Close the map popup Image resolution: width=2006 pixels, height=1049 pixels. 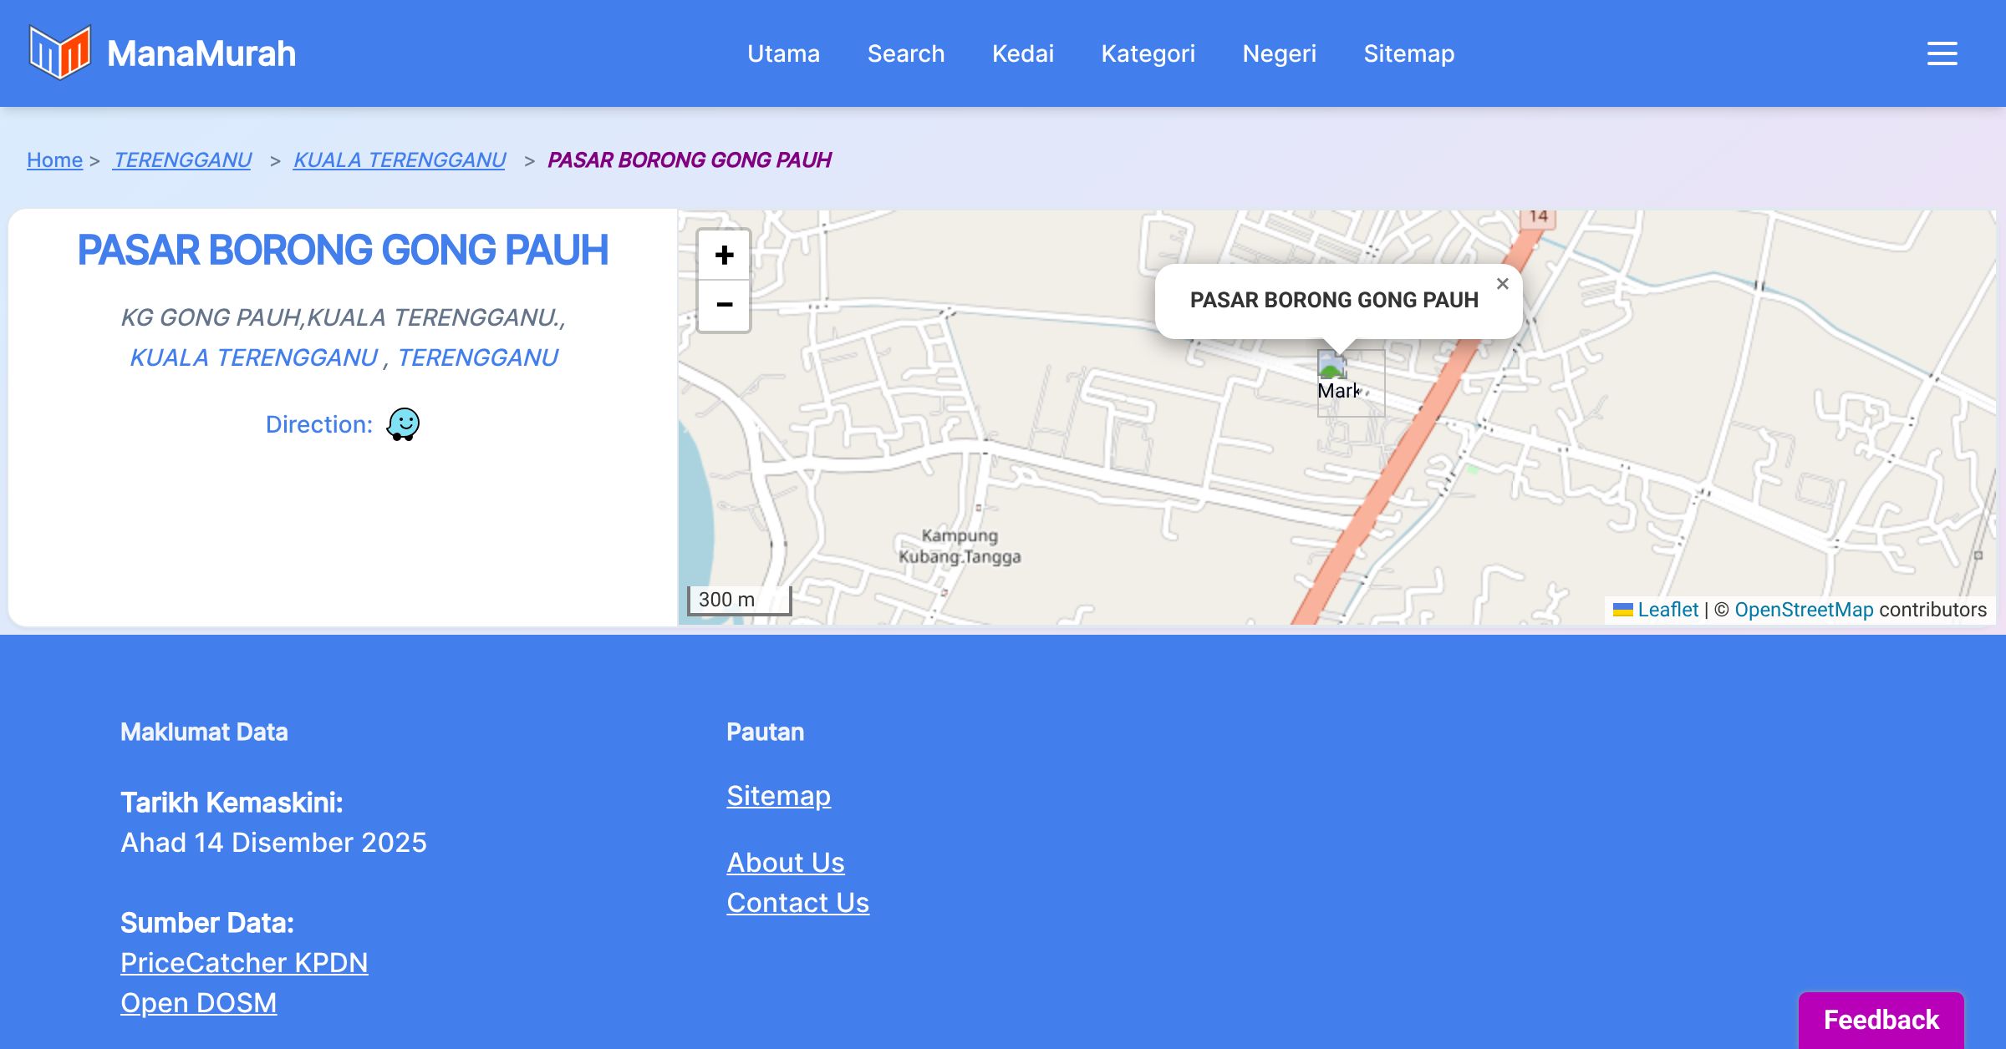(x=1502, y=284)
